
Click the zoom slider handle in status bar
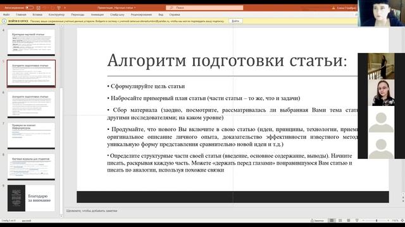click(377, 221)
